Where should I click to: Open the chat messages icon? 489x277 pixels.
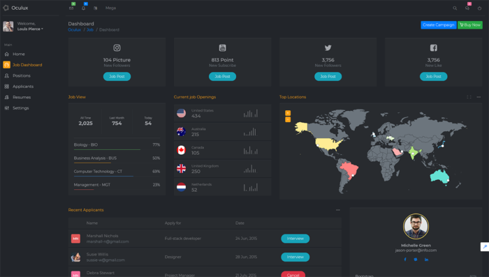coord(467,8)
